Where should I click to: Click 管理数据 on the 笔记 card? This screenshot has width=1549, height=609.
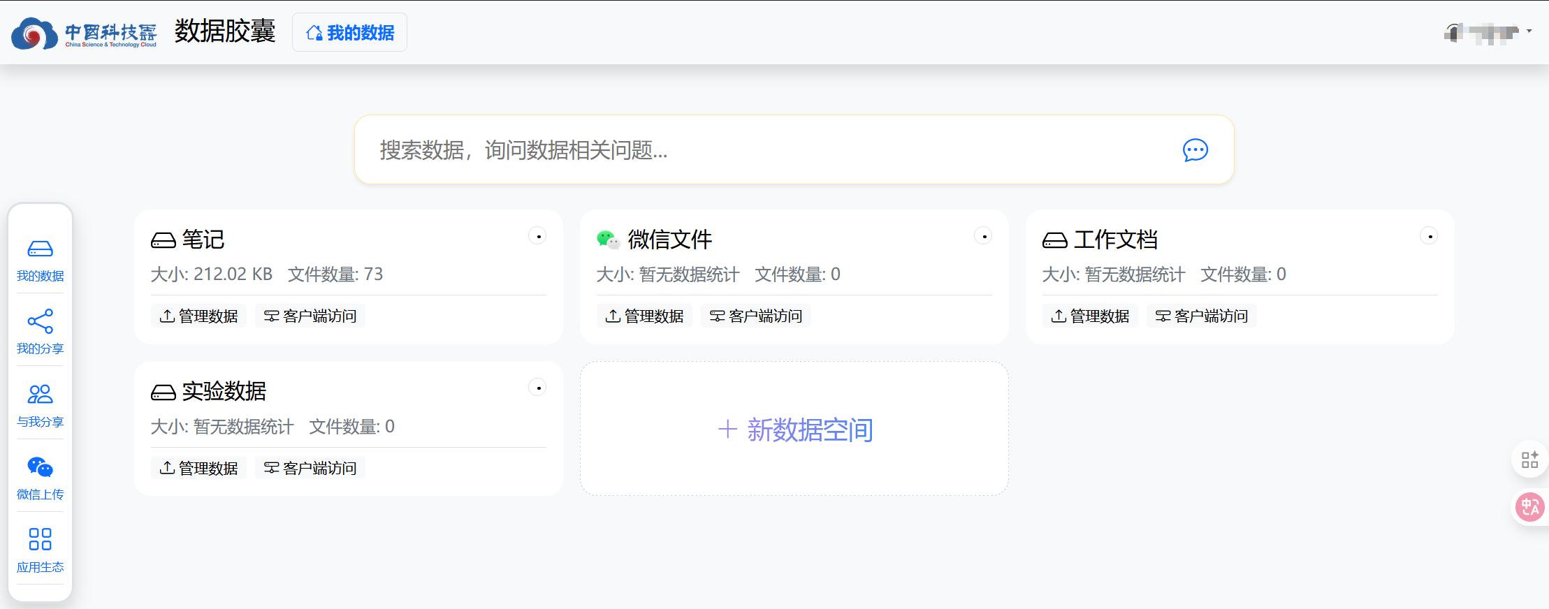tap(198, 316)
